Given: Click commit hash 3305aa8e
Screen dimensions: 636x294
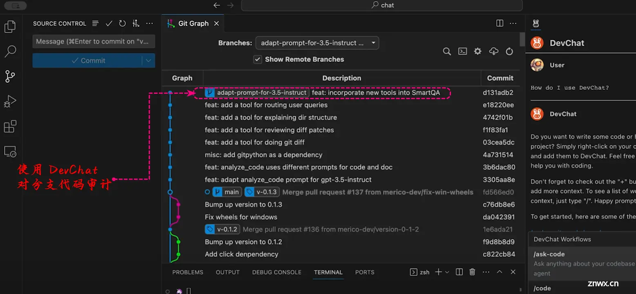Looking at the screenshot, I should [499, 180].
